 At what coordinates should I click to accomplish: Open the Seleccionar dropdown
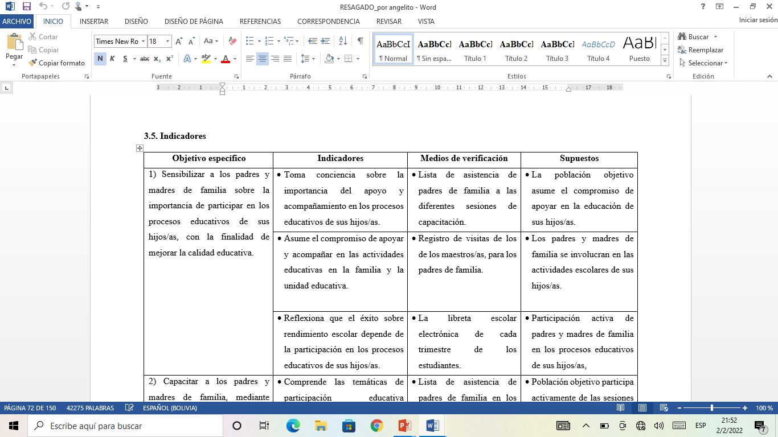coord(703,63)
